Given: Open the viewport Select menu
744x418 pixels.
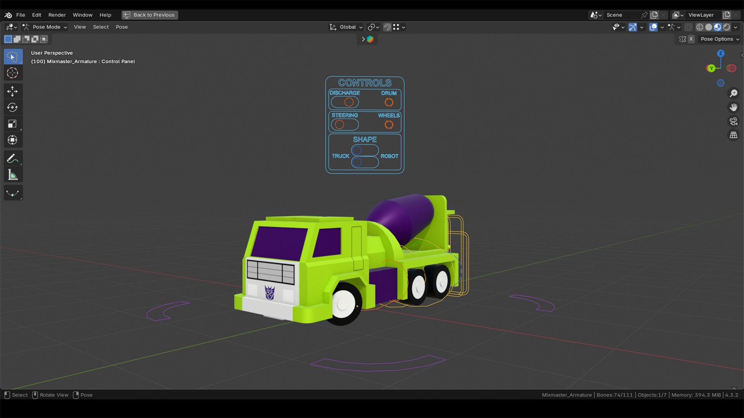Looking at the screenshot, I should (101, 27).
